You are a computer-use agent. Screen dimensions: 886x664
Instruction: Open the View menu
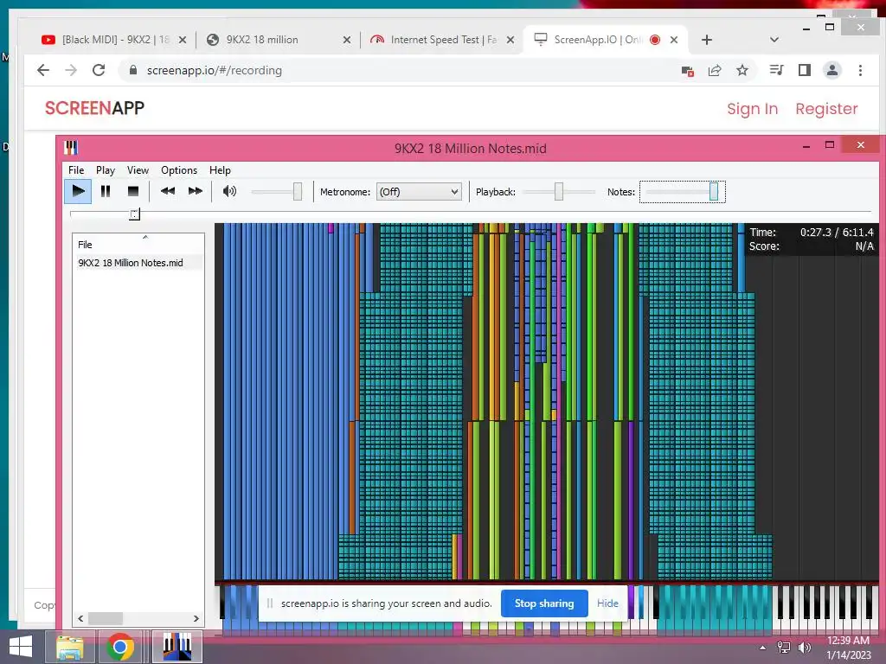(x=138, y=170)
